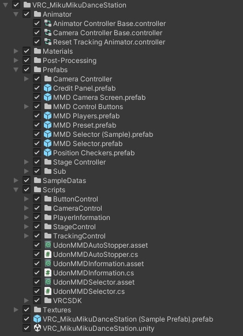Toggle checkbox for MMD Selector (Sample).prefab
This screenshot has height=336, width=243.
pyautogui.click(x=37, y=134)
